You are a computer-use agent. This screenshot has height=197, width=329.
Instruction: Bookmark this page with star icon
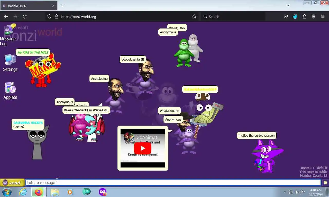[194, 17]
